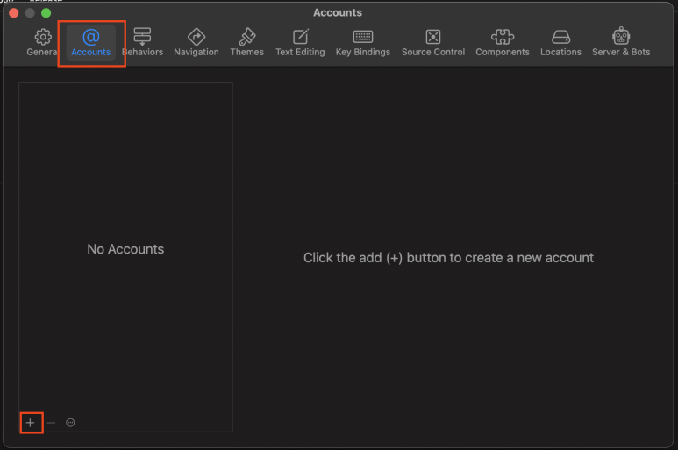Go to Text Editing preferences
Image resolution: width=678 pixels, height=450 pixels.
pyautogui.click(x=300, y=42)
